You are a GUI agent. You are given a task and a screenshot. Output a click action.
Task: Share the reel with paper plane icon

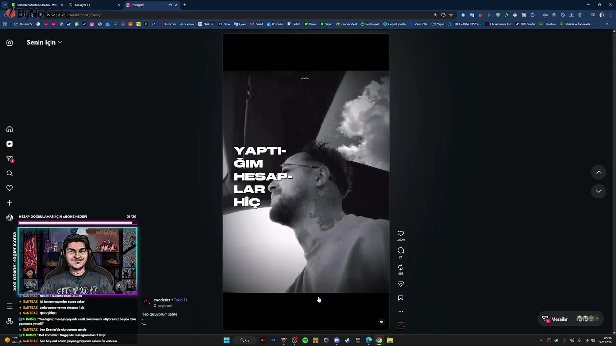pyautogui.click(x=401, y=284)
